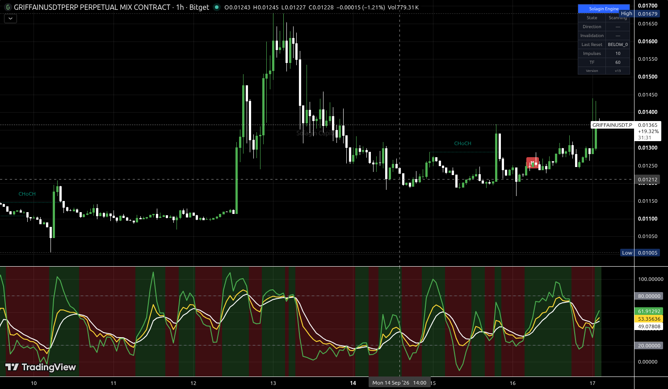Image resolution: width=668 pixels, height=389 pixels.
Task: Click the GRIFFAIN symbol logo icon
Action: (x=7, y=7)
